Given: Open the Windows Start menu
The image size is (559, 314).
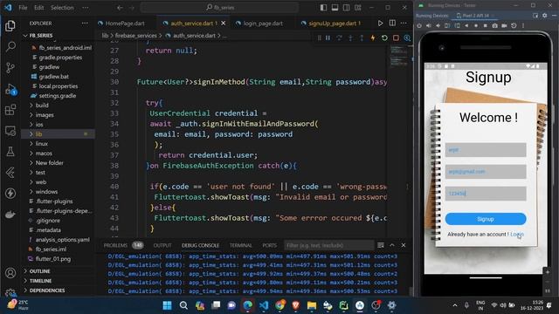Looking at the screenshot, I should tap(167, 305).
